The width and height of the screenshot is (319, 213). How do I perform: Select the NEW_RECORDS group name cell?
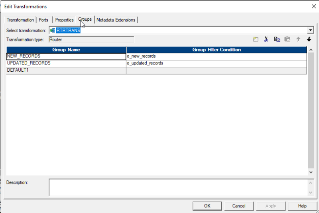point(66,57)
